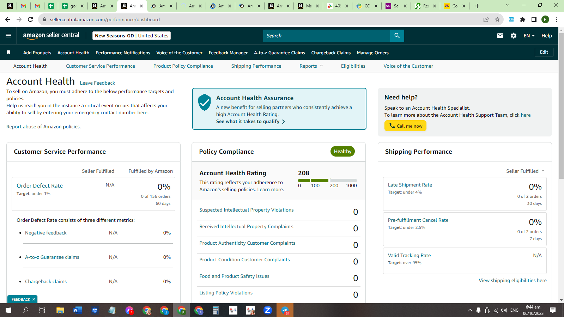Open Suspected Intellectual Property Violations

pos(247,210)
